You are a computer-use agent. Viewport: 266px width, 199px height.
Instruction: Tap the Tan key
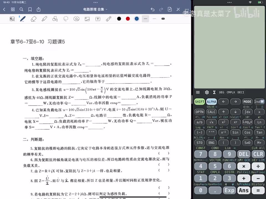tap(259, 132)
